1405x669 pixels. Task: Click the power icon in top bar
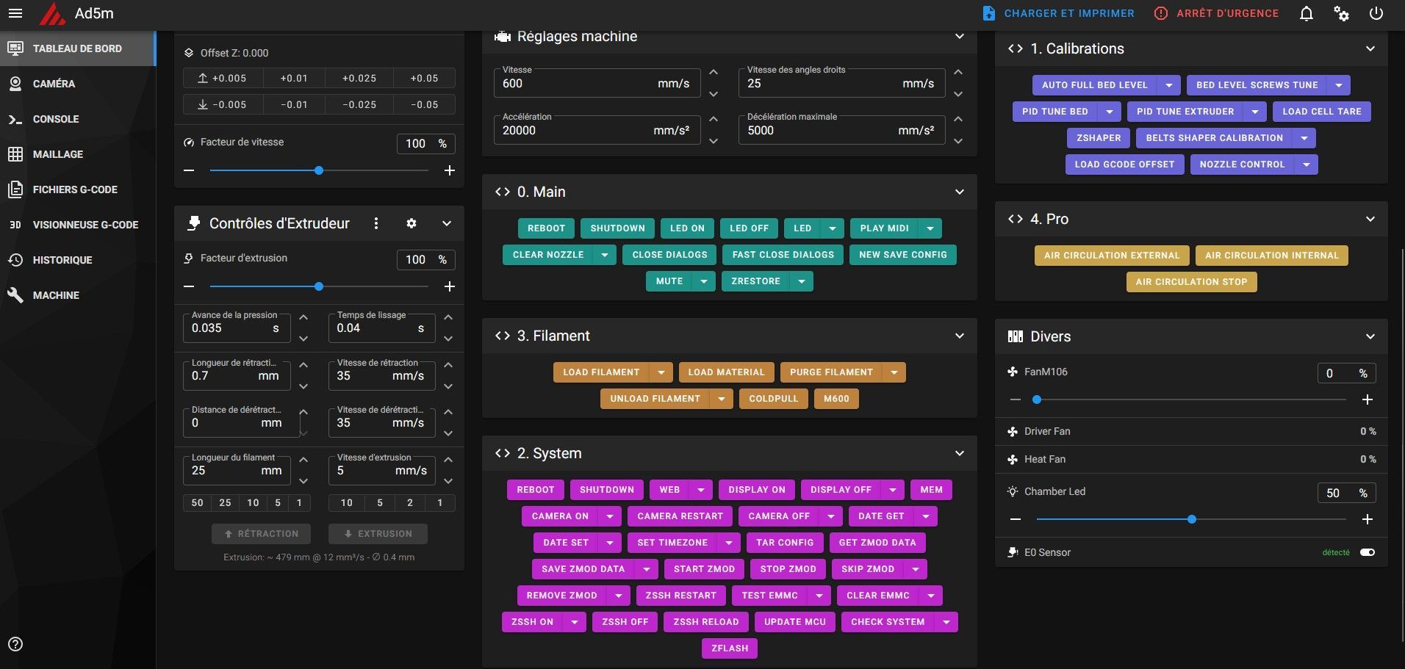pos(1376,13)
